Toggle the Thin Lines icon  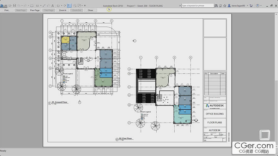69,6
